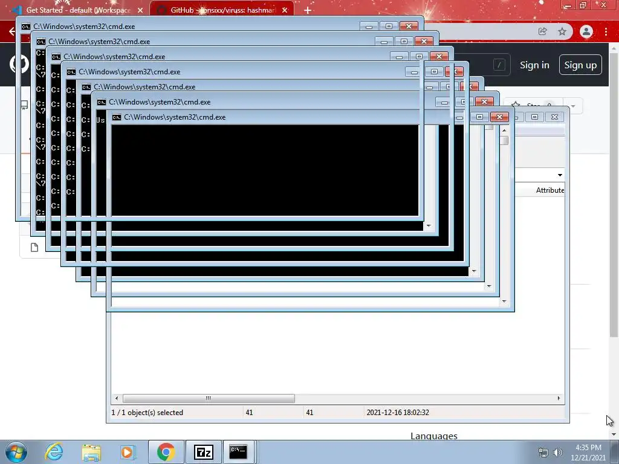Go back using Chrome's back arrow
619x464 pixels.
pyautogui.click(x=11, y=31)
